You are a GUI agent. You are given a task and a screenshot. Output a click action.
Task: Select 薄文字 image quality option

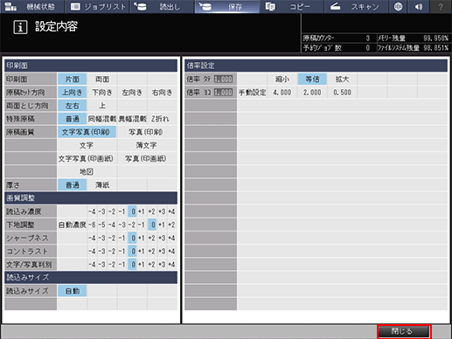[147, 145]
